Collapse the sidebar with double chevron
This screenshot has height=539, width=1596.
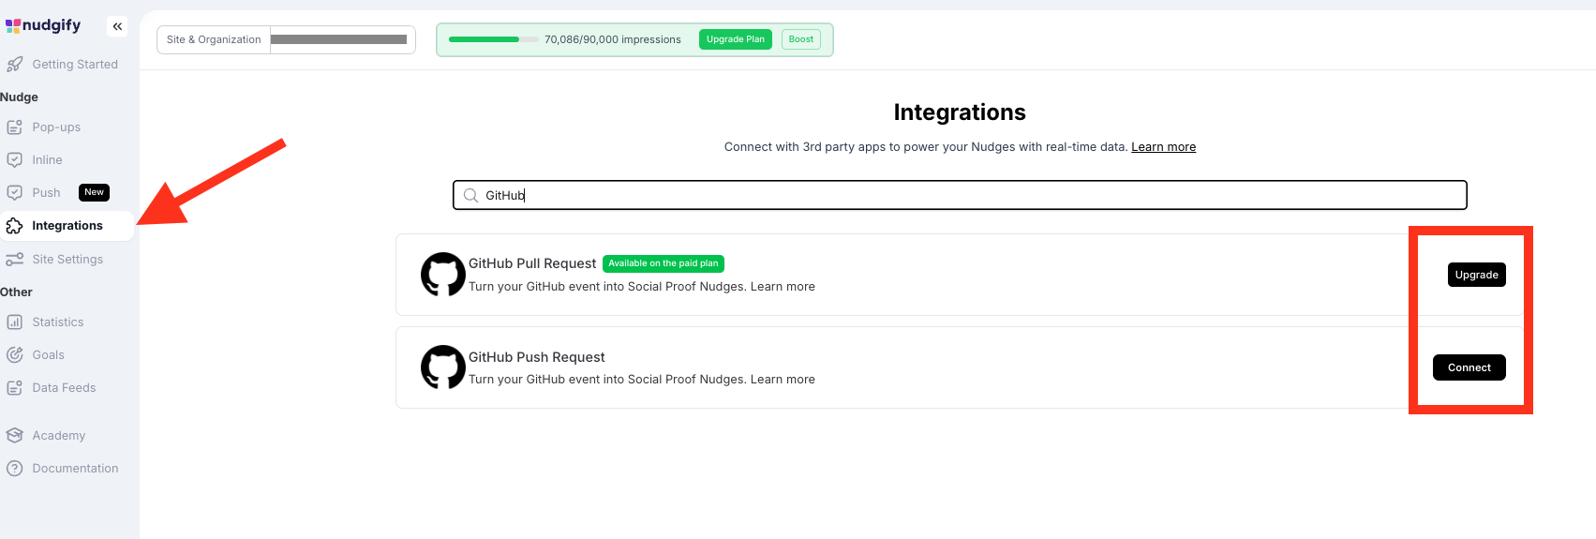pyautogui.click(x=117, y=26)
